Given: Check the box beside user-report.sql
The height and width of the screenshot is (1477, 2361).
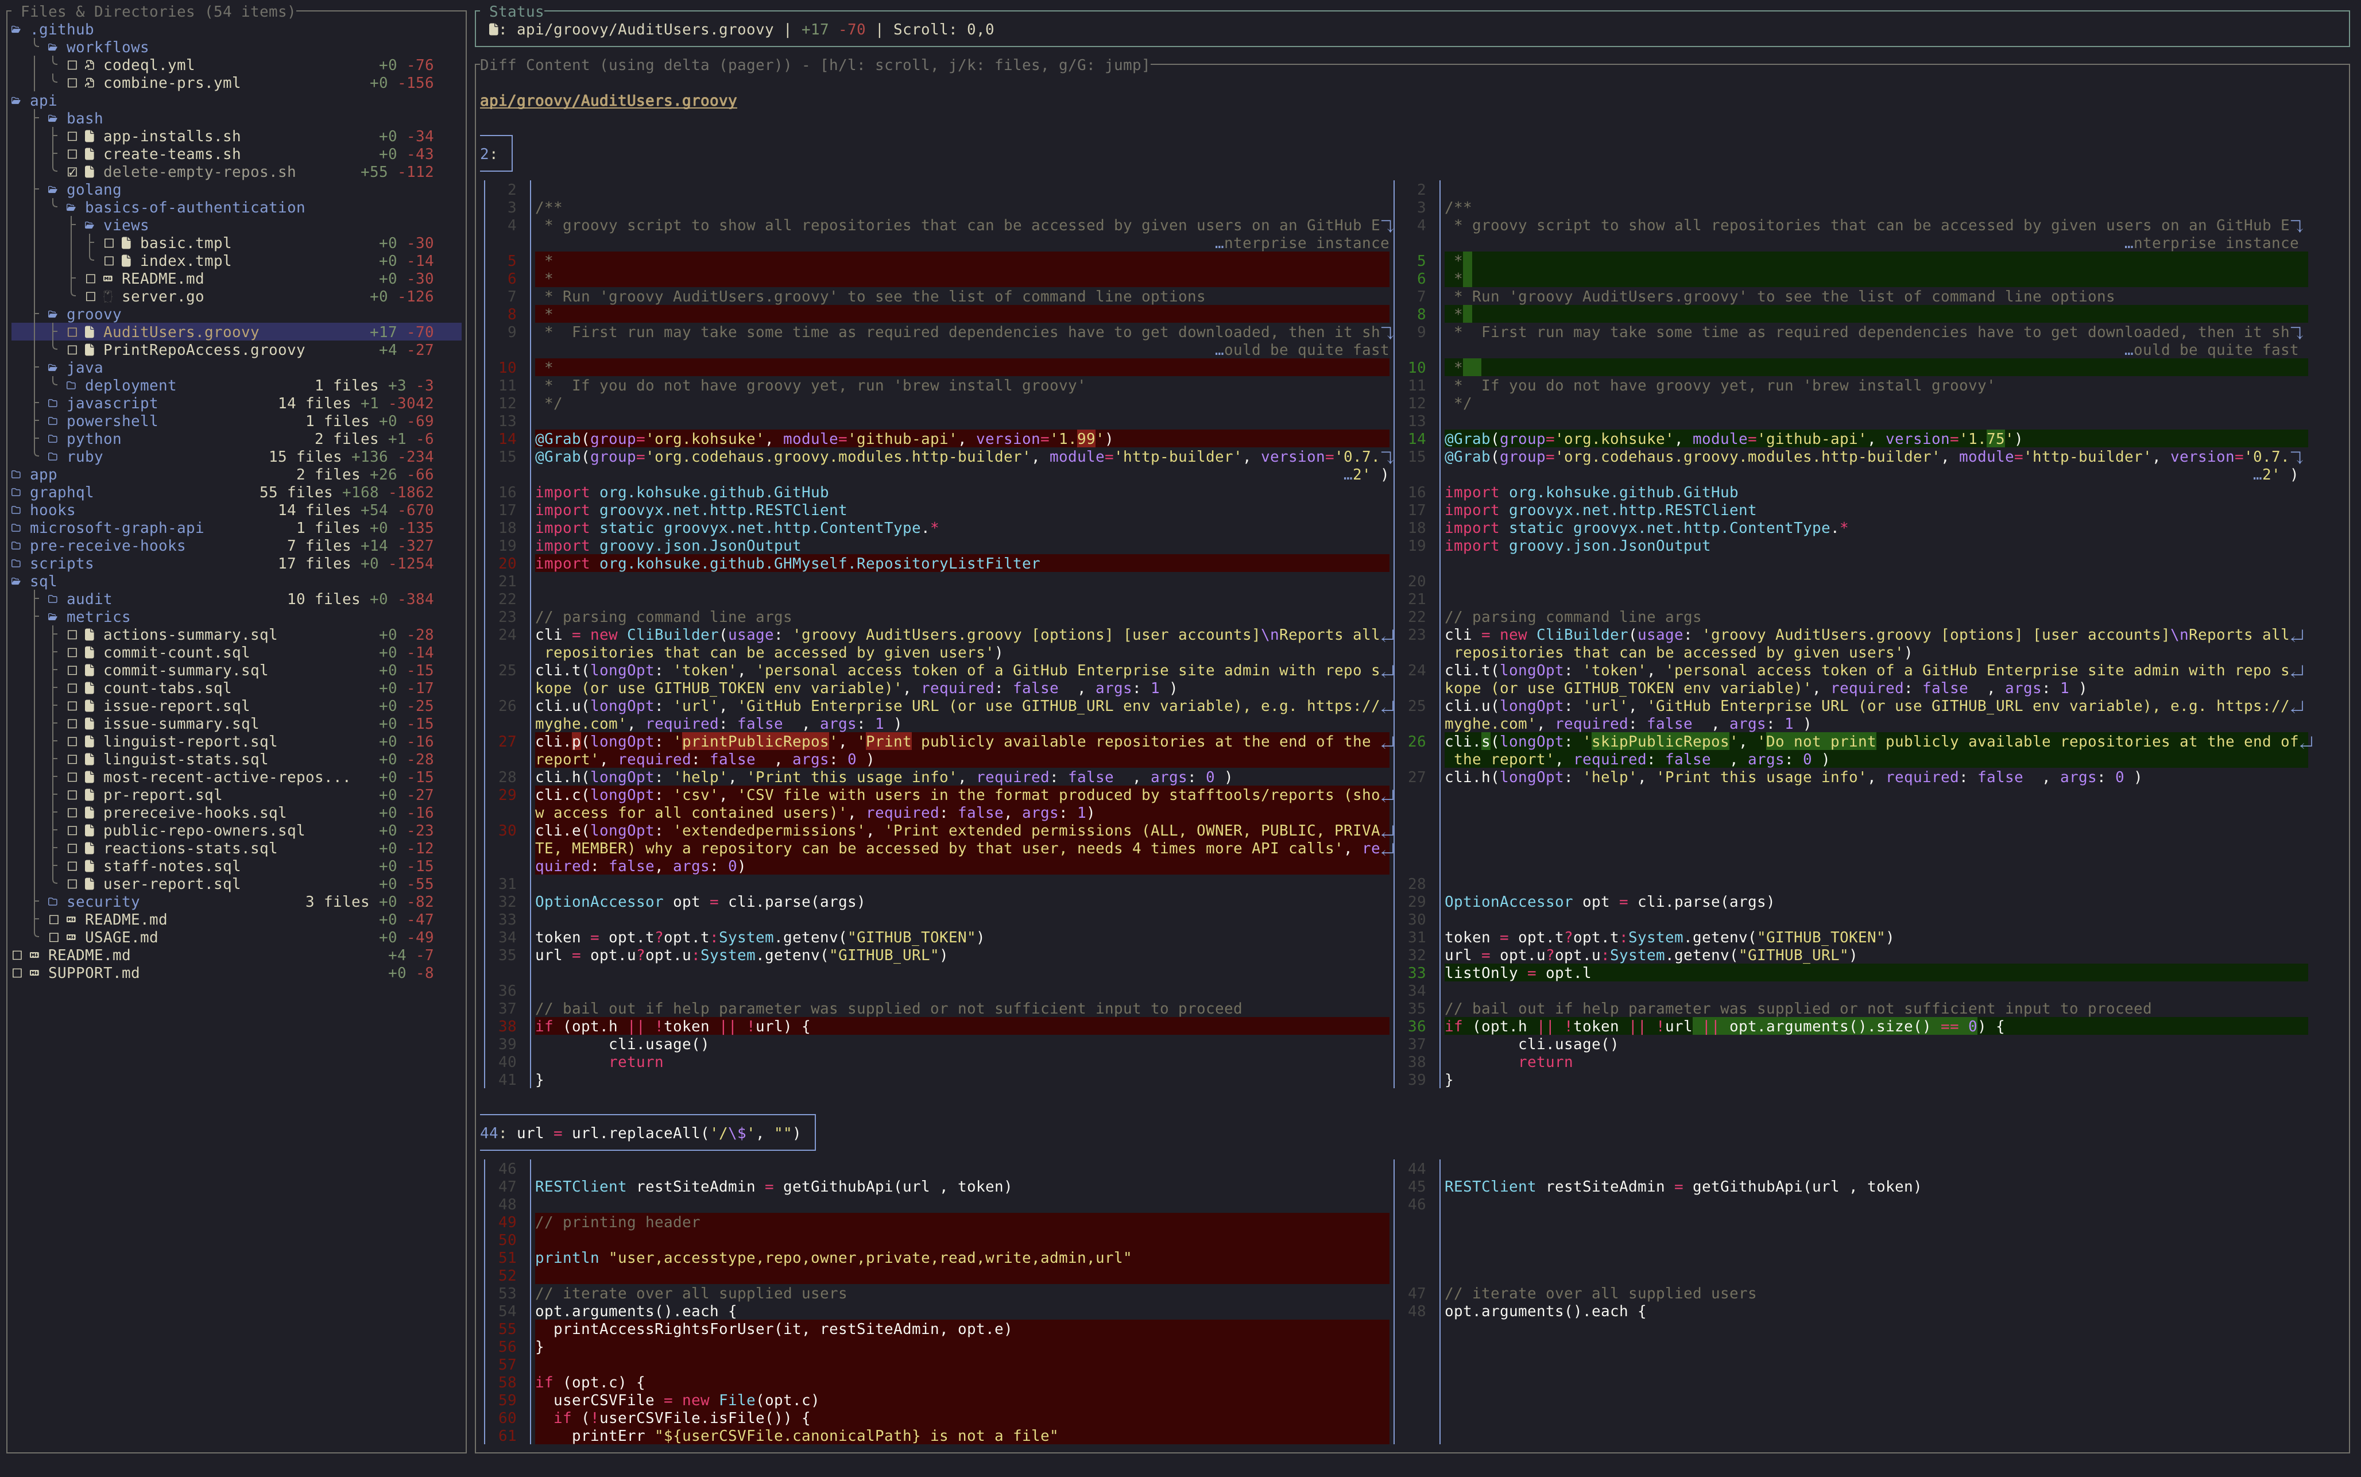Looking at the screenshot, I should 73,884.
